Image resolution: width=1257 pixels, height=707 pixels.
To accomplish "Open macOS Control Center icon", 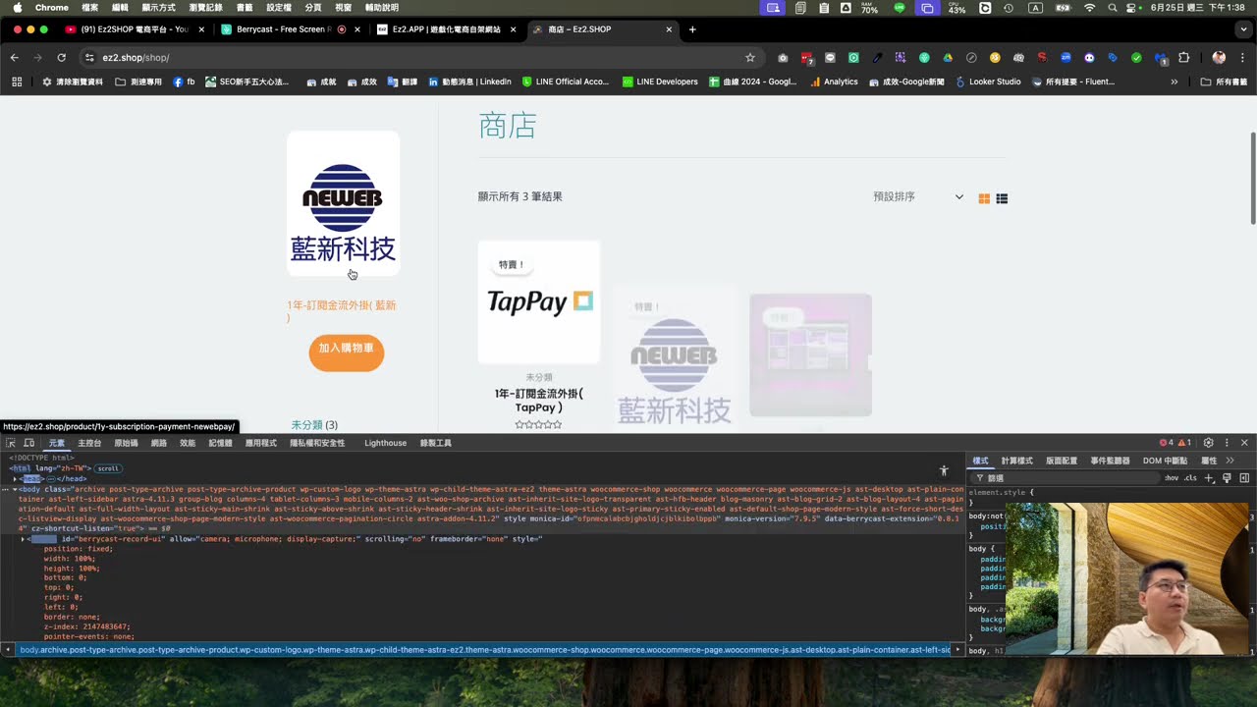I will click(x=1133, y=8).
